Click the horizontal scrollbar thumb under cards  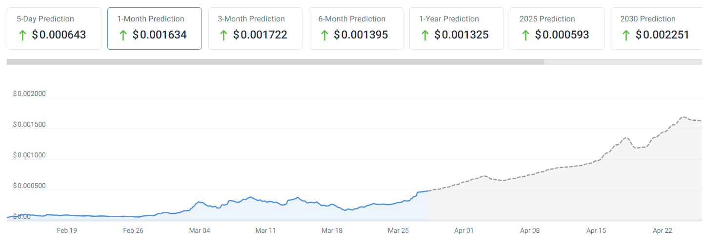click(x=275, y=62)
